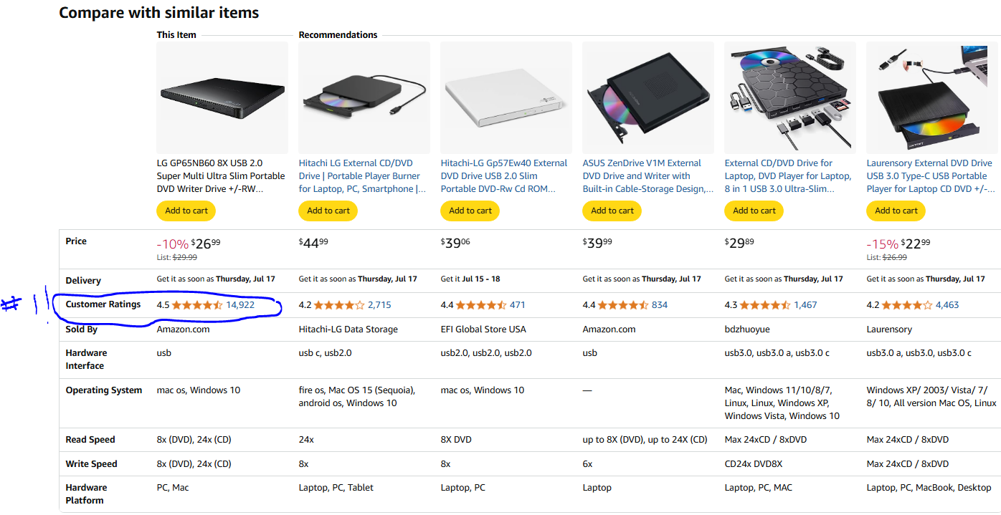Image resolution: width=1001 pixels, height=515 pixels.
Task: Open the LG GP65NB60 product image
Action: click(x=222, y=97)
